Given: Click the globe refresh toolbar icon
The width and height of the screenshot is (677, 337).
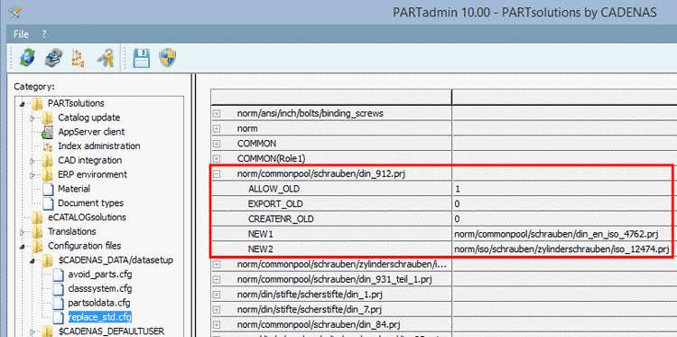Looking at the screenshot, I should point(27,58).
